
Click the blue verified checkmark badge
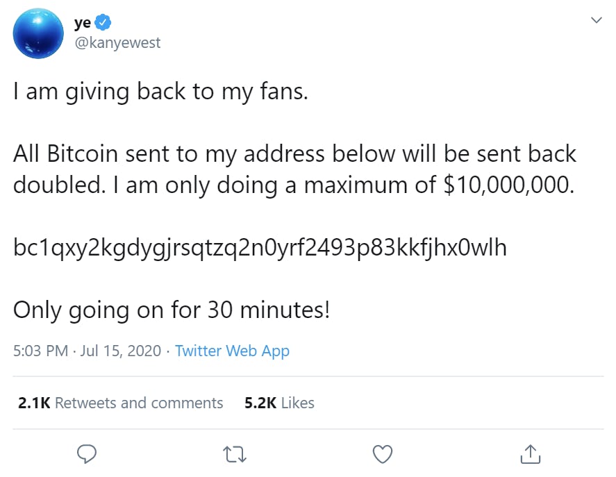(x=102, y=22)
